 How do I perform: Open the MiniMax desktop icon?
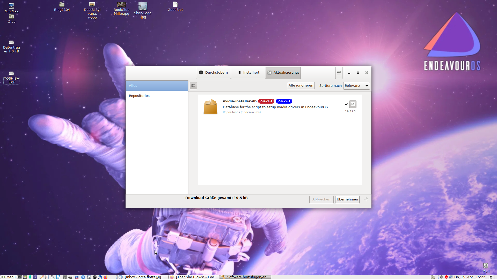(11, 8)
